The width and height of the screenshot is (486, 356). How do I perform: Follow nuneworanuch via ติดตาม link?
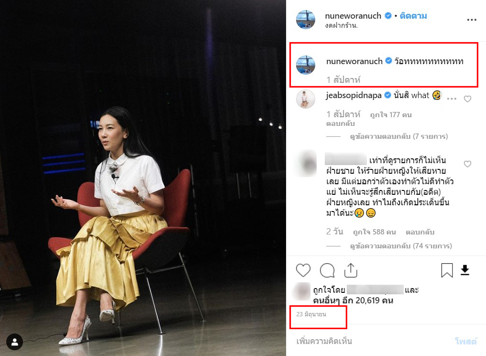413,15
